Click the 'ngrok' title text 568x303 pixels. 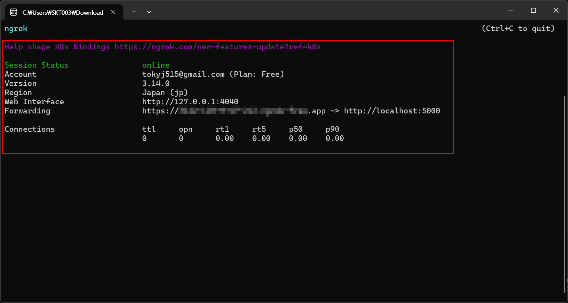[16, 29]
